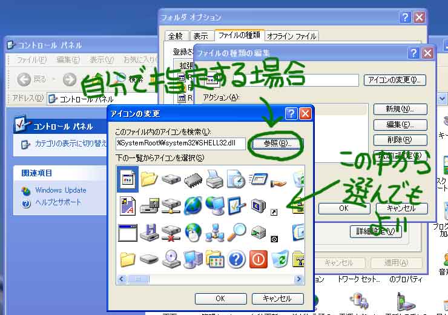Open the 全般 tab in folder options
The image size is (448, 315).
coord(175,36)
